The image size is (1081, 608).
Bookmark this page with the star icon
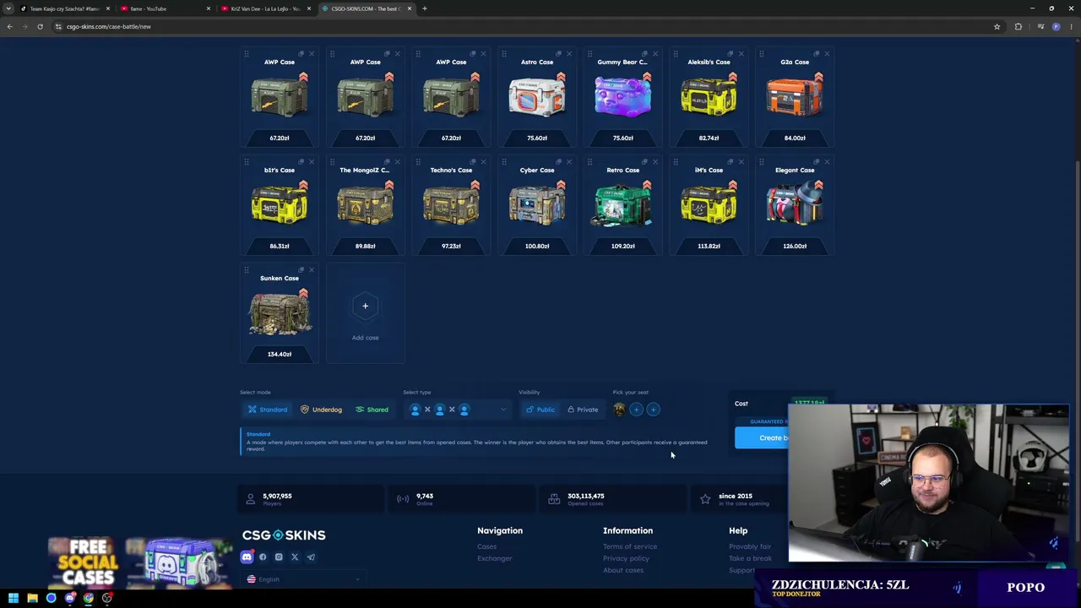pyautogui.click(x=997, y=26)
